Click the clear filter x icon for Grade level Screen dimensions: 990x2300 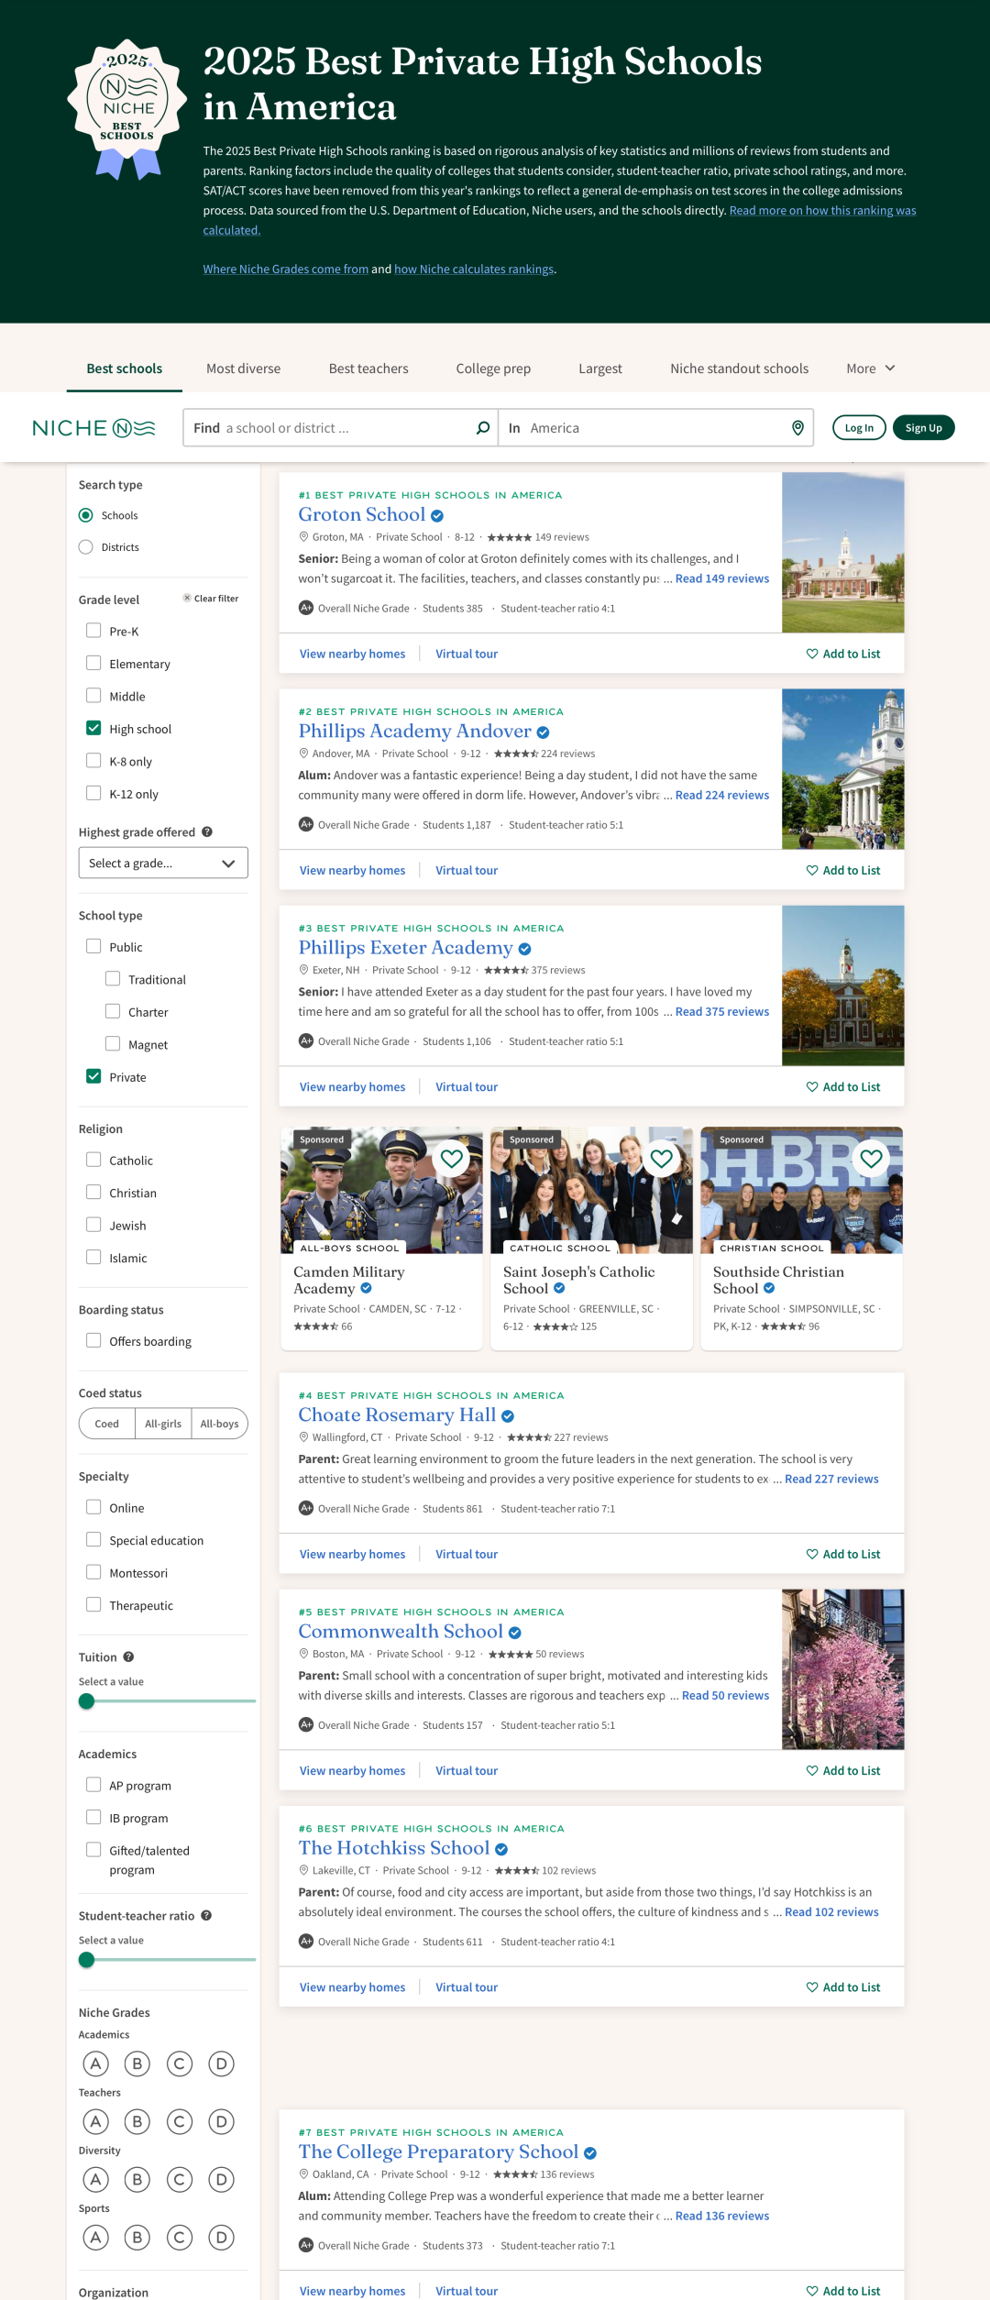[187, 598]
